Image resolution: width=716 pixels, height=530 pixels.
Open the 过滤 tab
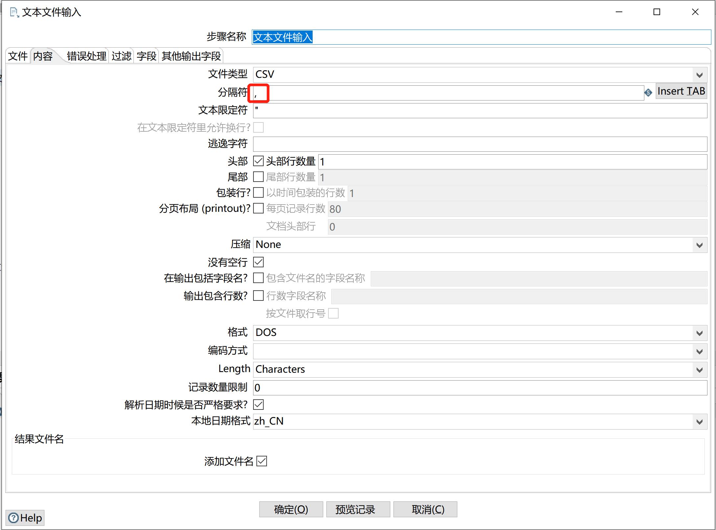click(121, 56)
